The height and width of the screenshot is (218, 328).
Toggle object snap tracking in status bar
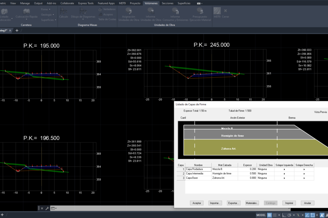307,215
